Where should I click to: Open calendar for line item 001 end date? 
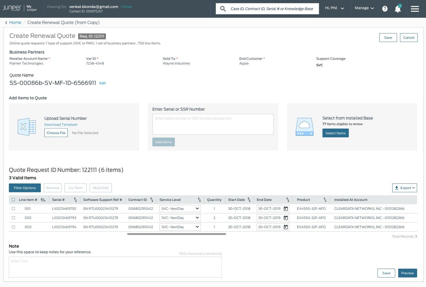pyautogui.click(x=286, y=209)
